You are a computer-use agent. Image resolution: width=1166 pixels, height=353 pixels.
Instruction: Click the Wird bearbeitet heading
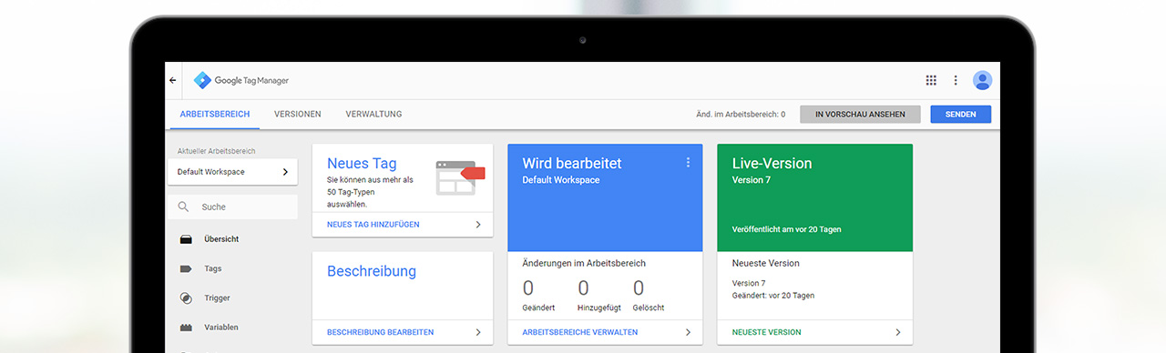pyautogui.click(x=572, y=164)
